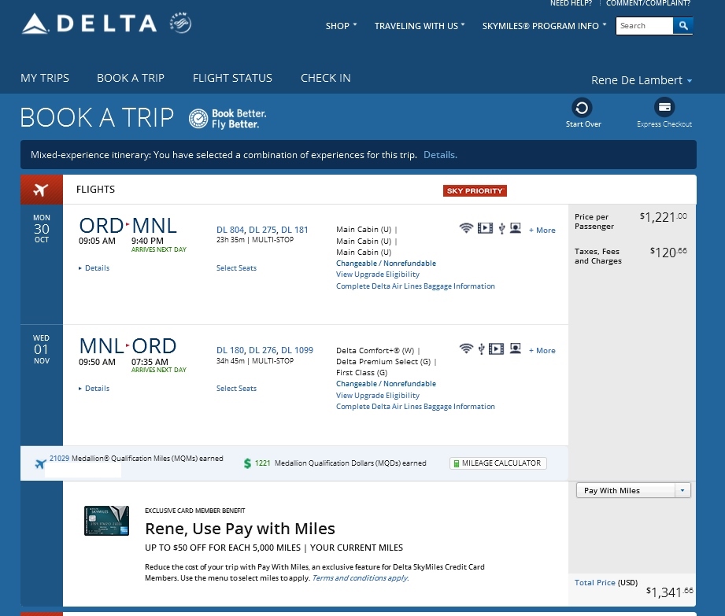This screenshot has width=725, height=616.
Task: Click the in-flight video icon on MNL-ORD flight
Action: (497, 349)
